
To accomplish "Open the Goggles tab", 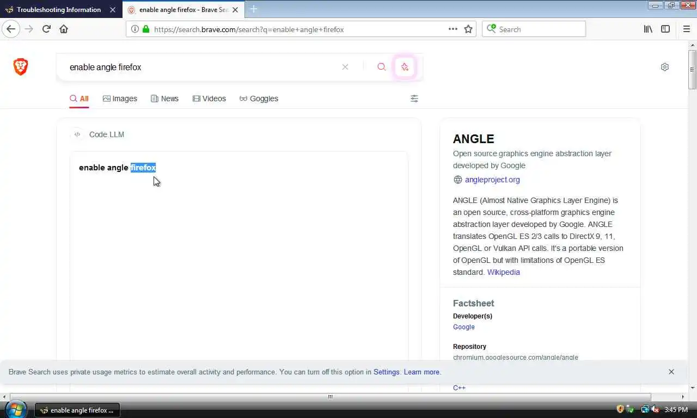I will point(259,99).
